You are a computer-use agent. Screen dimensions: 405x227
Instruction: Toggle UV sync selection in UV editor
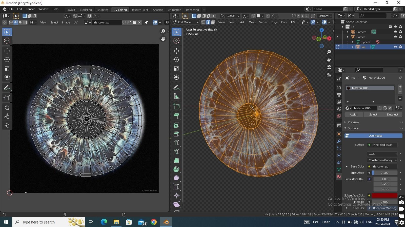click(x=4, y=22)
